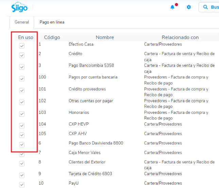This screenshot has width=219, height=193.
Task: Open the settings gear icon
Action: [189, 7]
